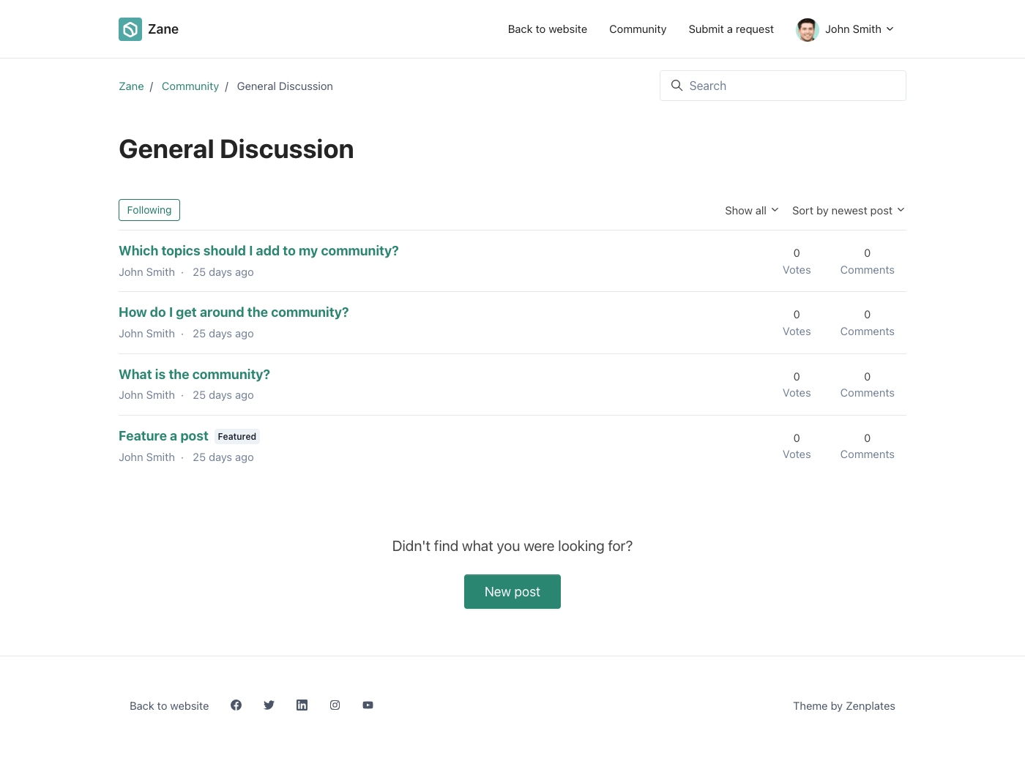Image resolution: width=1025 pixels, height=761 pixels.
Task: Open the 'Feature a post' thread
Action: coord(163,436)
